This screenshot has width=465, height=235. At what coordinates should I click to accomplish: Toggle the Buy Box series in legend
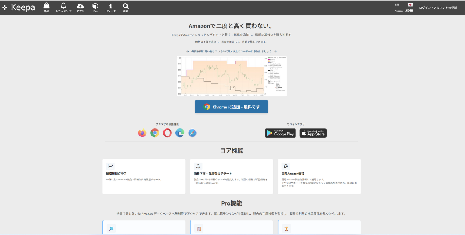click(x=272, y=60)
